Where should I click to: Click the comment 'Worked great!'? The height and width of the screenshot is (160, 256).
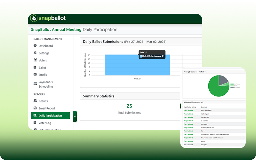click(x=205, y=114)
